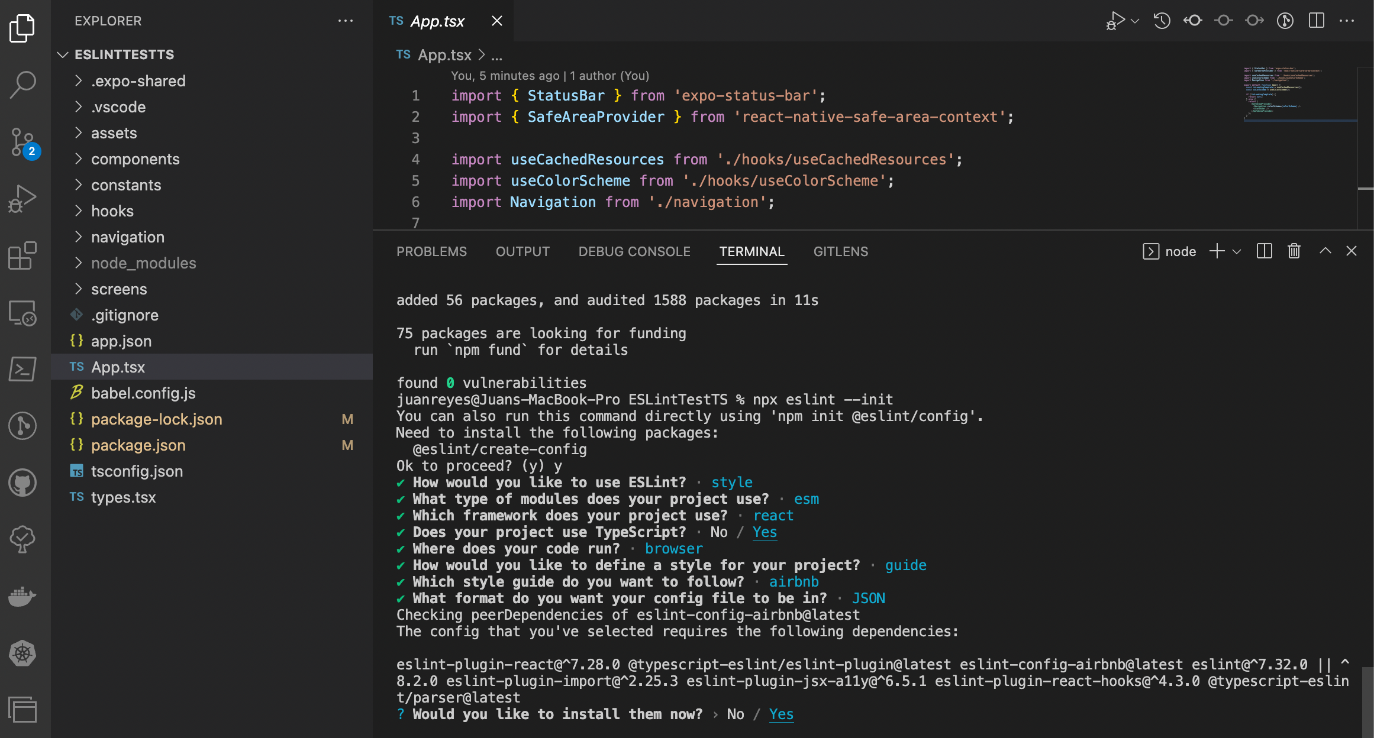
Task: Open the Run and Debug view
Action: [x=22, y=199]
